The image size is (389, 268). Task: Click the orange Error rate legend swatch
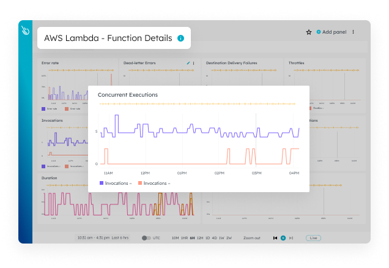67,109
